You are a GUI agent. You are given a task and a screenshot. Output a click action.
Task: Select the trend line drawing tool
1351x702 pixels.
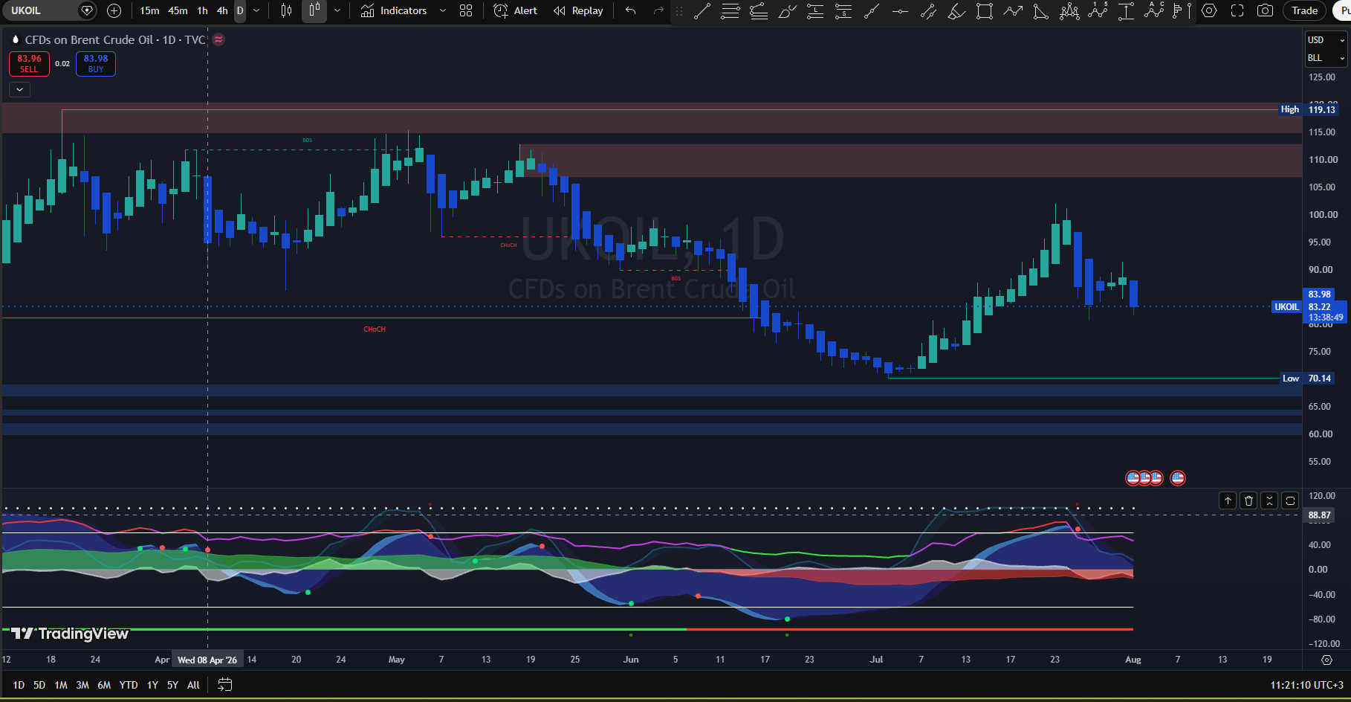(702, 10)
